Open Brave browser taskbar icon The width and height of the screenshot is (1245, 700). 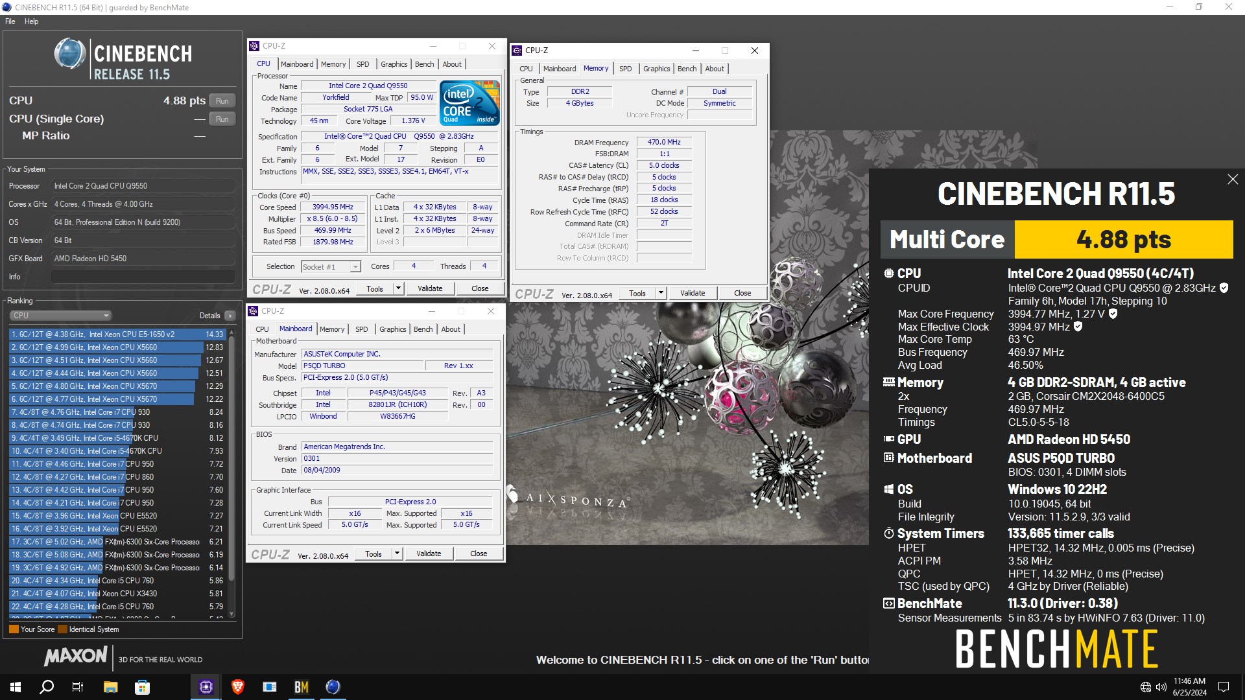(238, 687)
